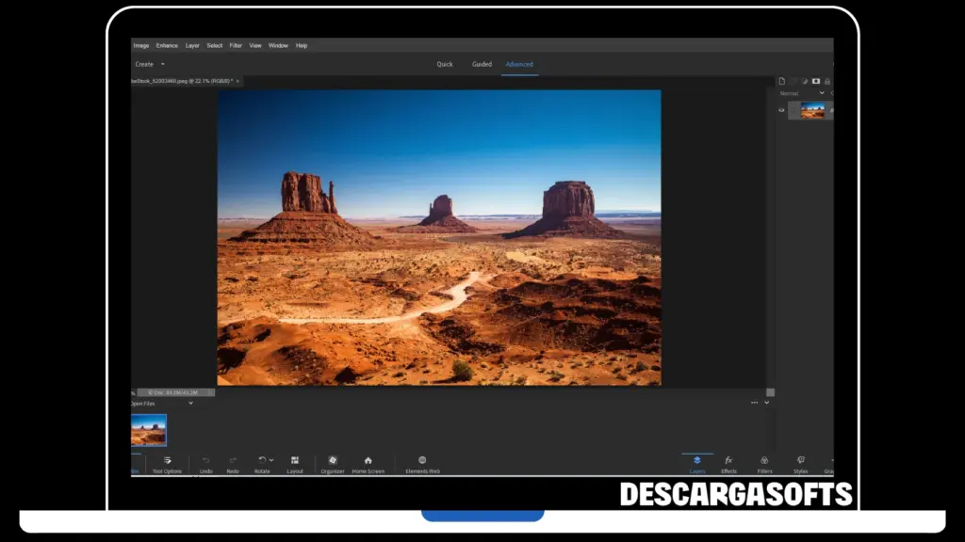Lock the selected layer
The width and height of the screenshot is (965, 542).
[827, 81]
